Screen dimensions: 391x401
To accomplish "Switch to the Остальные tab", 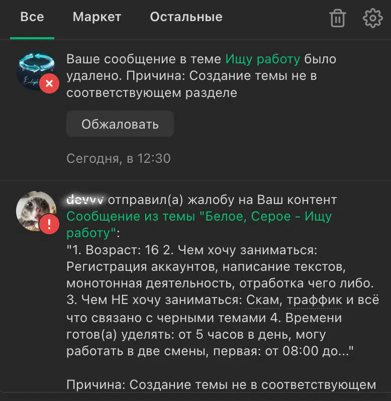I will (x=186, y=17).
